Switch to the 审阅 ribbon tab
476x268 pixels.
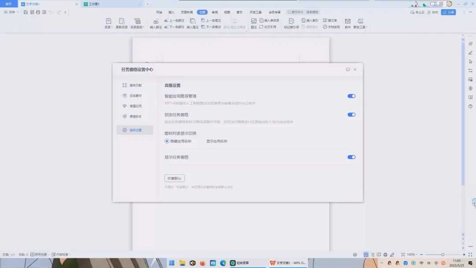[x=215, y=12]
